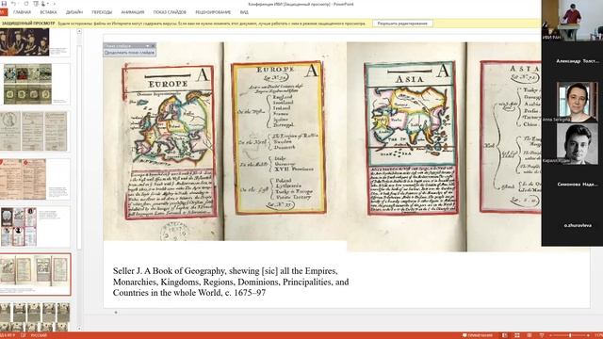Click the Europe country list card
Image resolution: width=603 pixels, height=339 pixels.
click(279, 137)
